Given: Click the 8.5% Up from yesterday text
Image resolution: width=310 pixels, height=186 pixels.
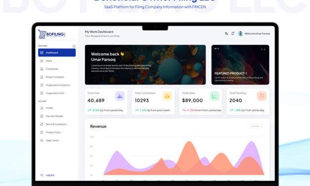Looking at the screenshot, I should pyautogui.click(x=108, y=110).
